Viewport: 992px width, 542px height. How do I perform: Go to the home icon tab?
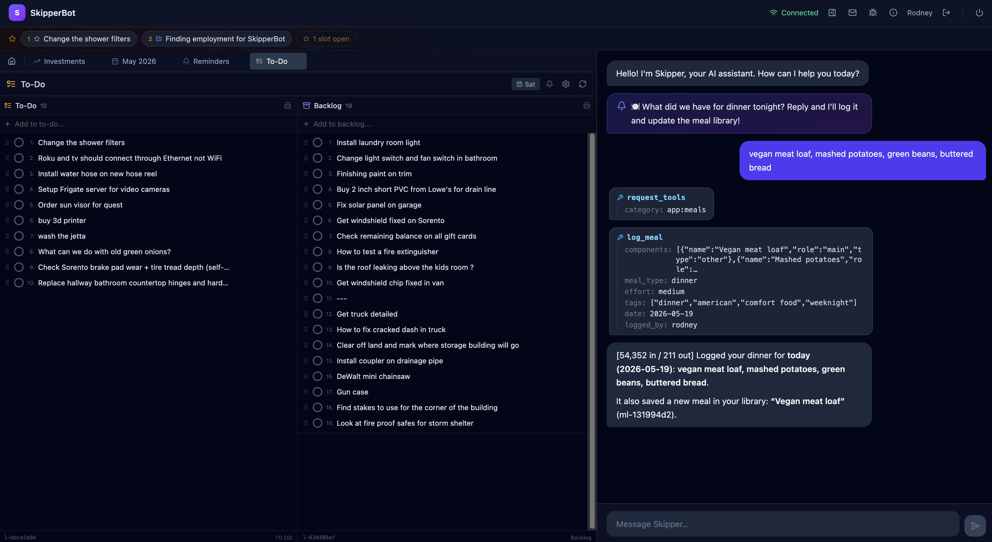(12, 61)
